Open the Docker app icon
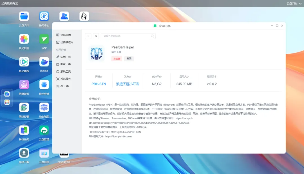 click(x=44, y=62)
